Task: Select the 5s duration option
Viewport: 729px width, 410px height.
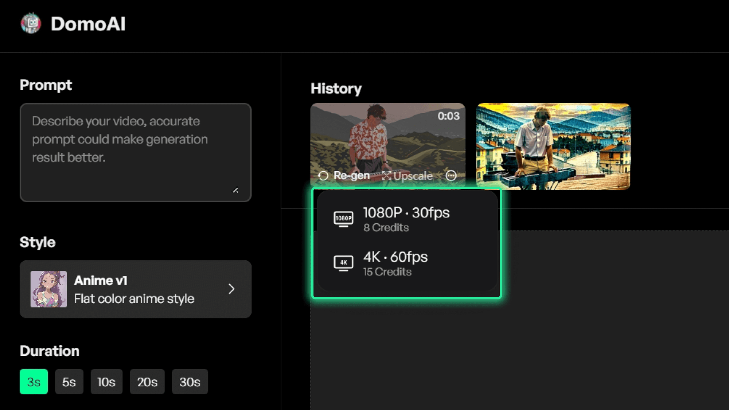Action: (x=69, y=382)
